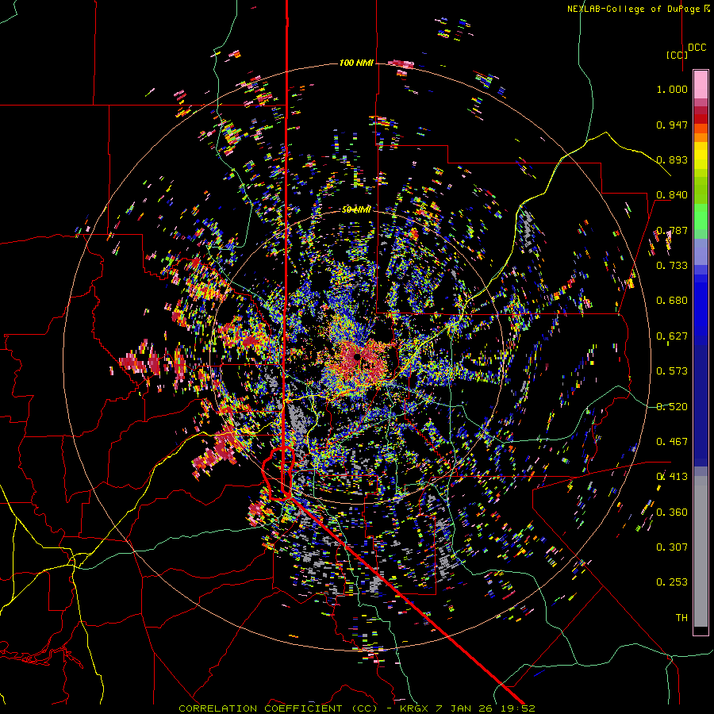The height and width of the screenshot is (714, 714).
Task: Click the CORRELATION COEFFICIENT (CC) caption text
Action: coord(278,708)
